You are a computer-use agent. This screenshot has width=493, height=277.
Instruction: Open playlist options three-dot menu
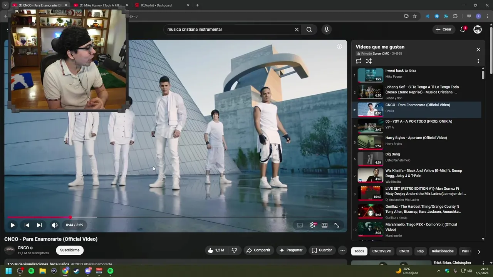point(478,61)
